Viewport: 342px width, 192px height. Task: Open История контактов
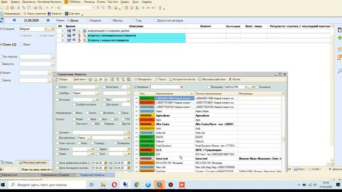click(x=182, y=79)
